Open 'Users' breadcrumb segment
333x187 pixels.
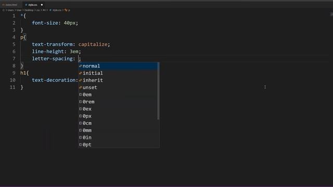click(10, 10)
